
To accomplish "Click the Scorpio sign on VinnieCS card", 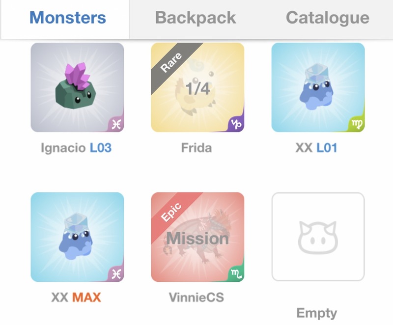I will [237, 274].
